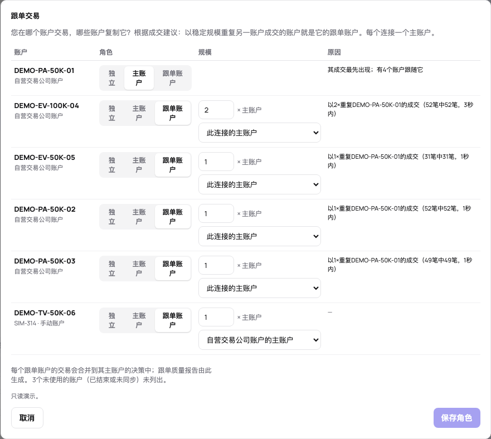Choose 跟单账户 for DEMO-TV-50K-06
Image resolution: width=491 pixels, height=439 pixels.
pyautogui.click(x=173, y=320)
